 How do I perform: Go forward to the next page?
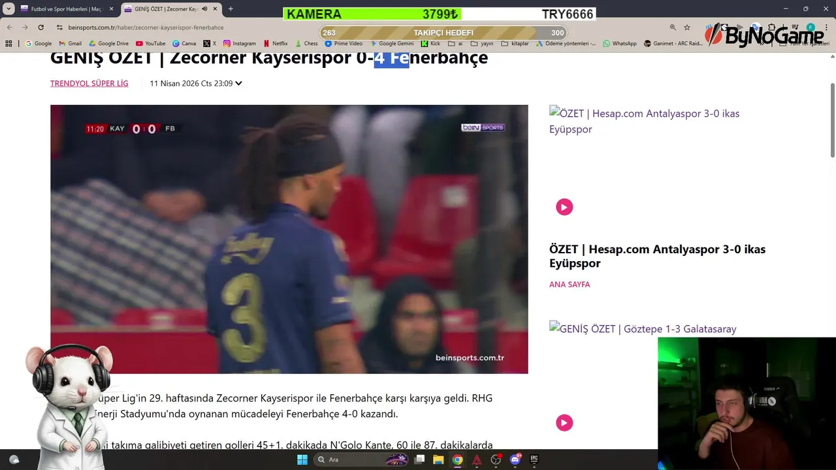[x=25, y=27]
